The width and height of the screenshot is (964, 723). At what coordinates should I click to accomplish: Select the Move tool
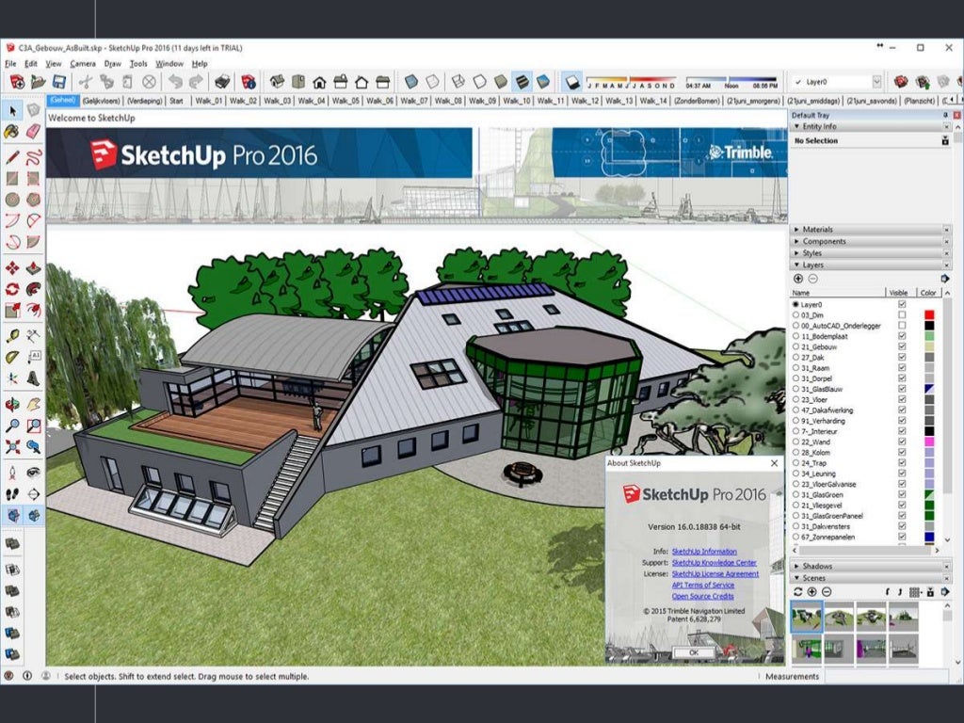point(12,268)
